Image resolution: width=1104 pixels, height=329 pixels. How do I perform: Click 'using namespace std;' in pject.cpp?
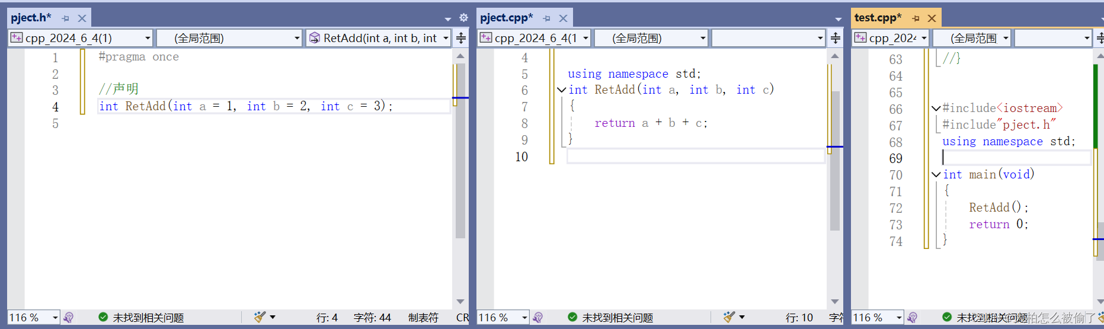[x=634, y=74]
